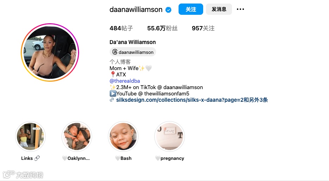The width and height of the screenshot is (329, 181).
Task: Click the 484 帖子 posts count
Action: click(121, 28)
